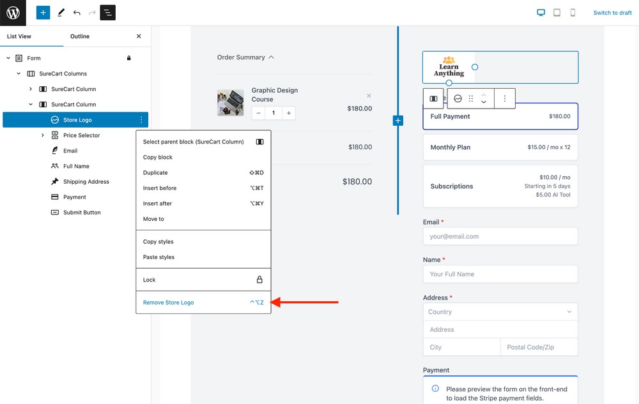Collapse the Form tree item
The width and height of the screenshot is (639, 404).
[x=8, y=58]
